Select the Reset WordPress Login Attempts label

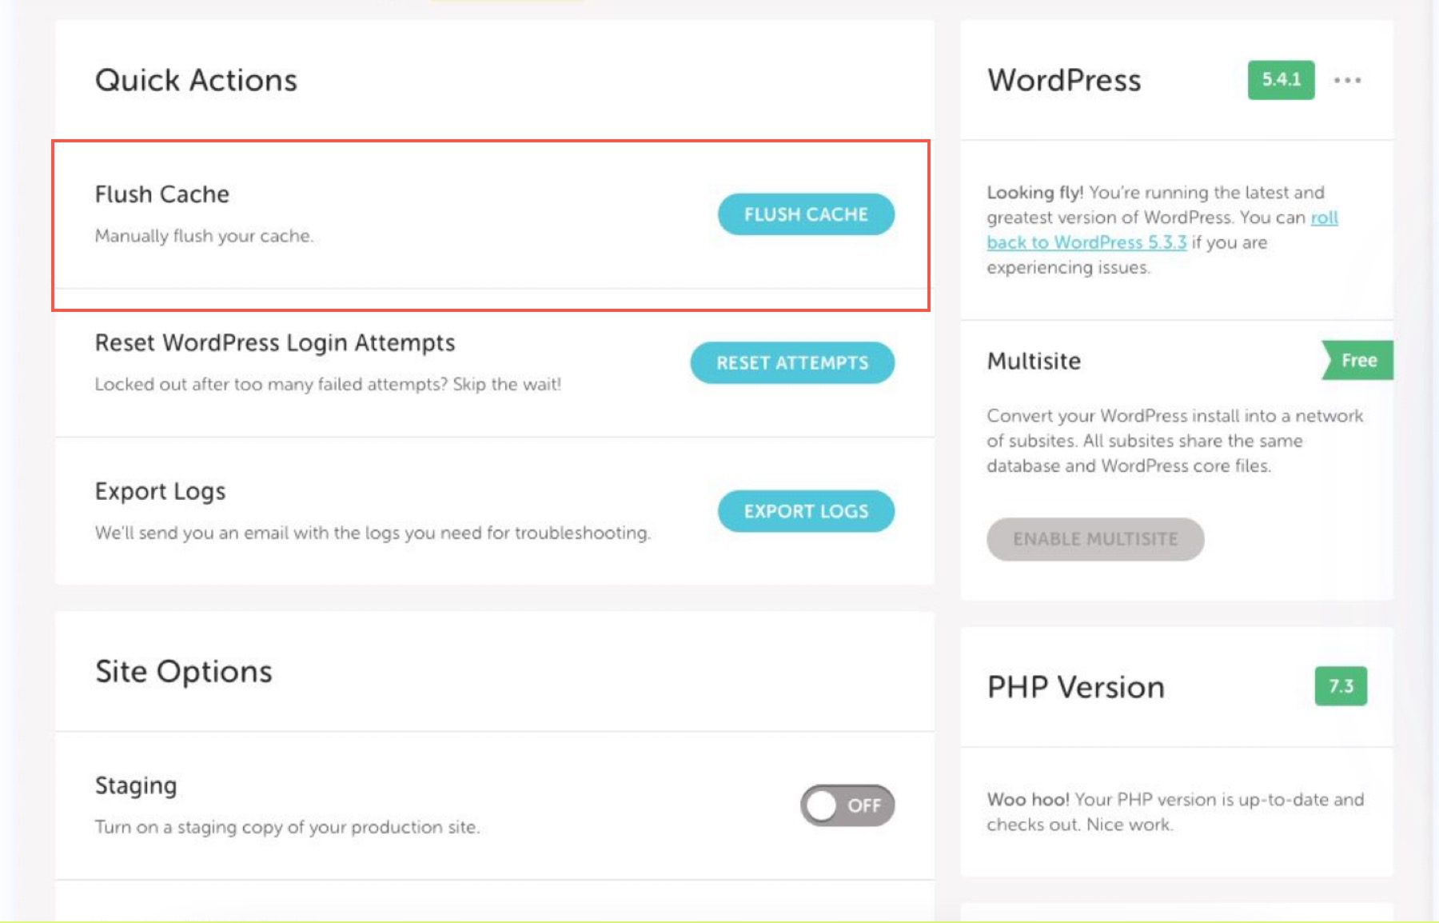click(274, 342)
